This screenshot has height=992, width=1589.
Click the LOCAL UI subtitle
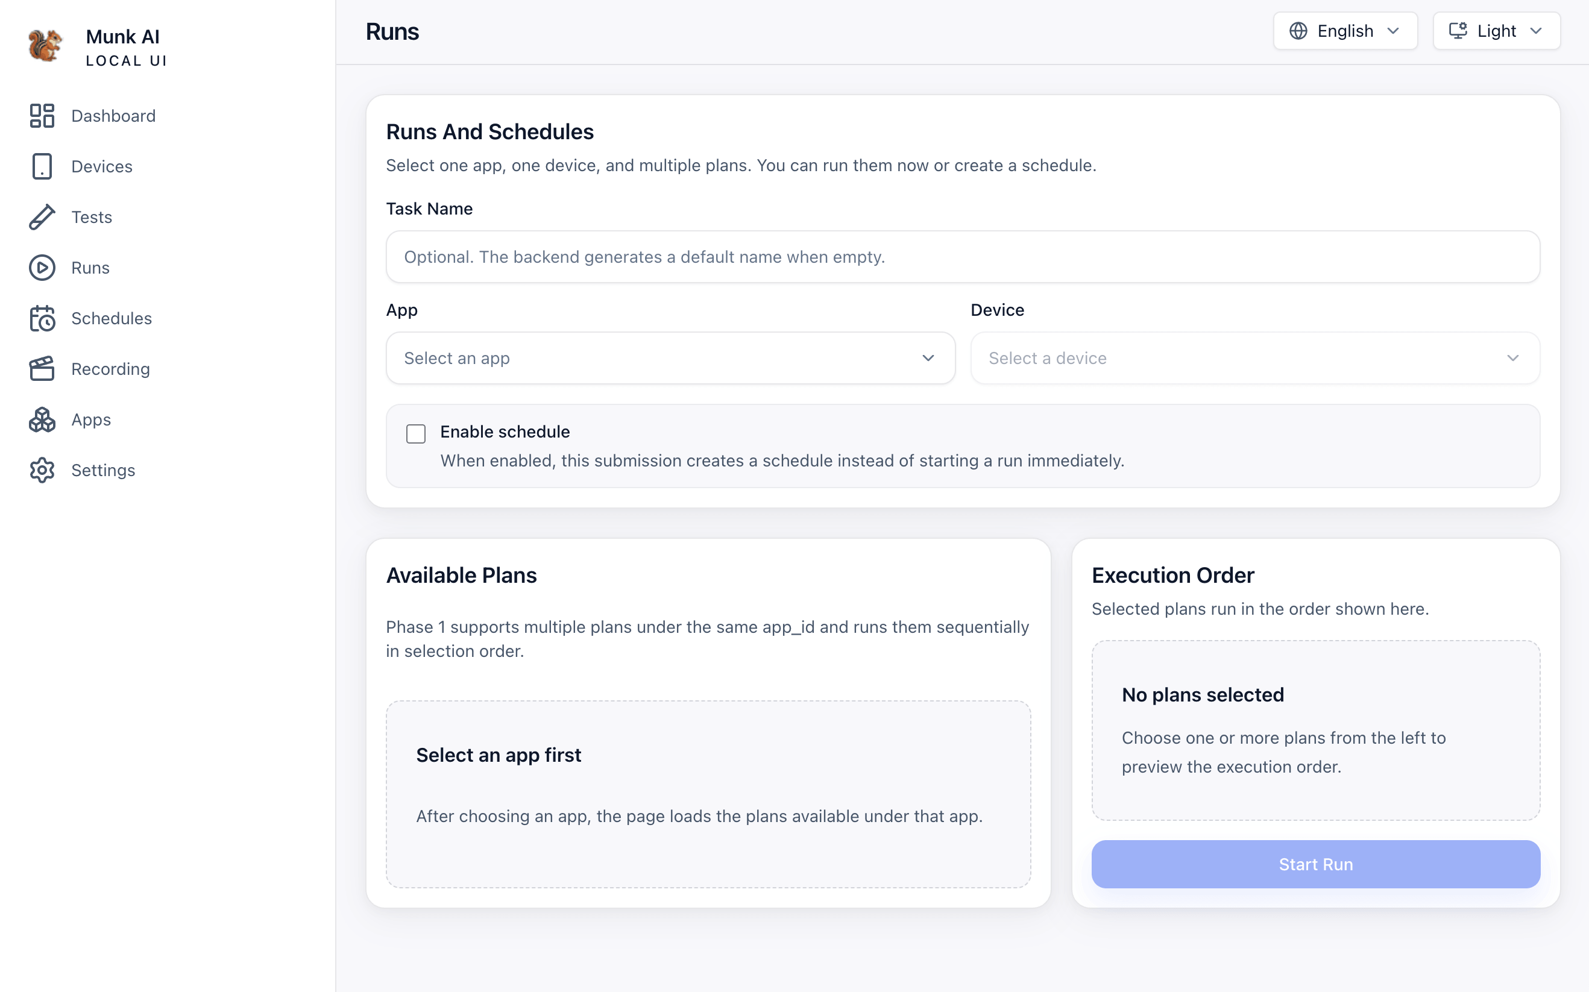pyautogui.click(x=126, y=61)
